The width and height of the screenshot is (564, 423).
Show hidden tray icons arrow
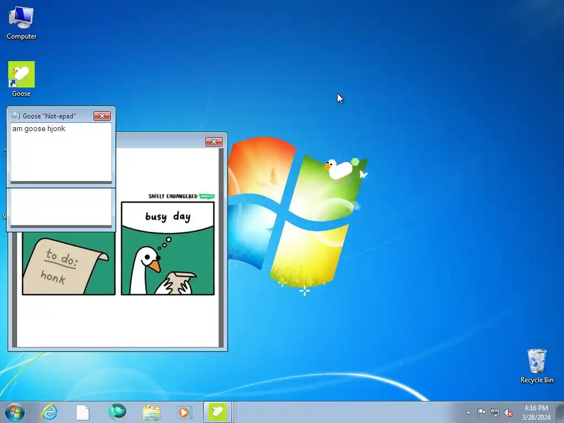[468, 413]
